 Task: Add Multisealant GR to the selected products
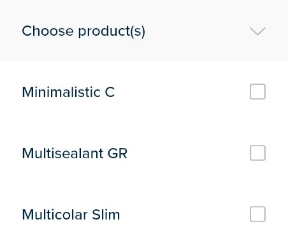click(x=257, y=153)
